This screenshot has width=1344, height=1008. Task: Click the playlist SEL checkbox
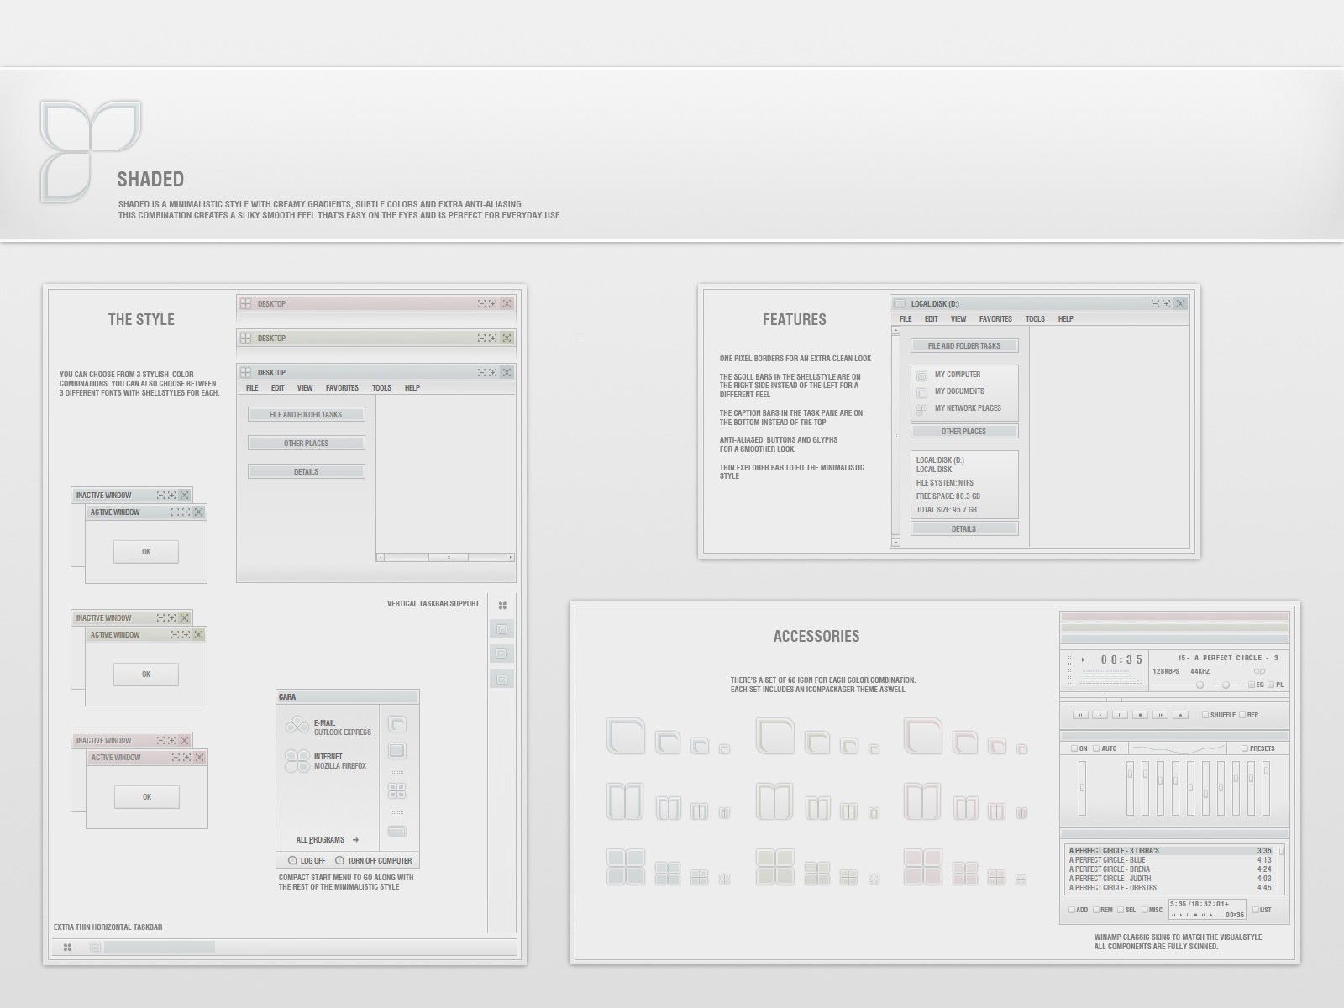click(1121, 910)
